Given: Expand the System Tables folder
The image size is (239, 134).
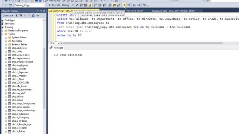Looking at the screenshot, I should tap(6, 38).
